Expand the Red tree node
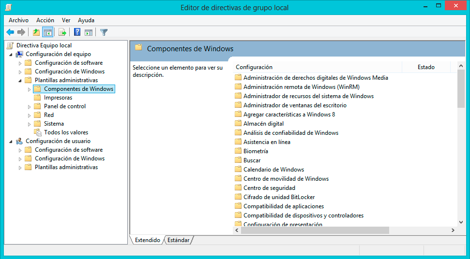Screen dimensions: 470x259 [x=29, y=115]
